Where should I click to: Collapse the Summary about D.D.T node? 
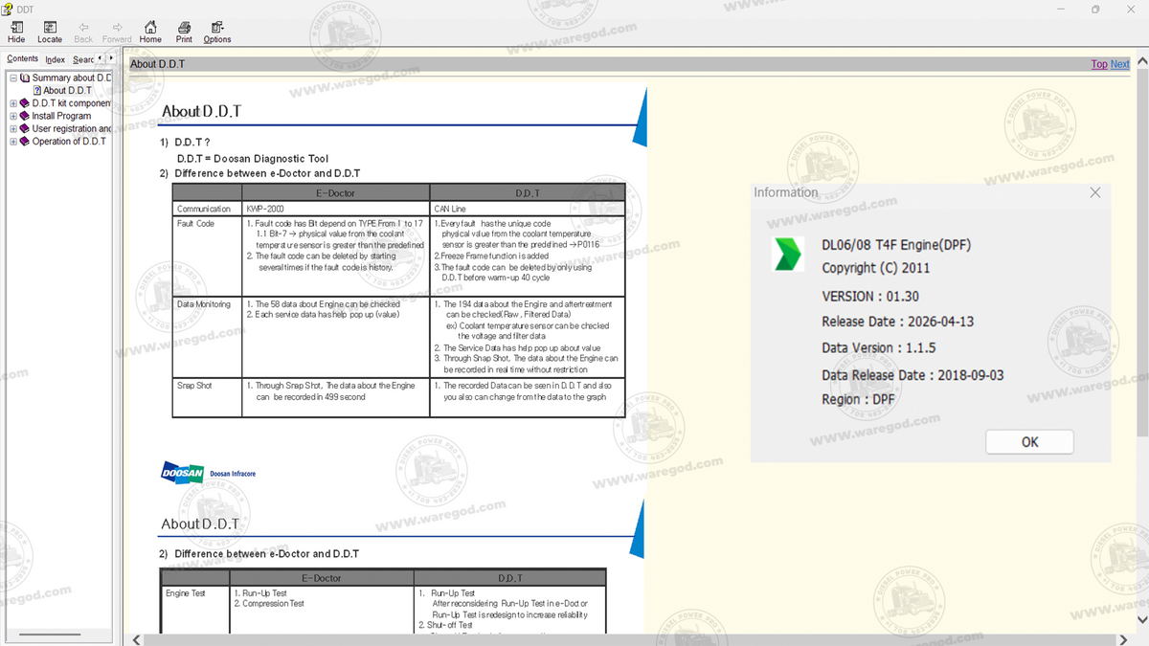12,78
